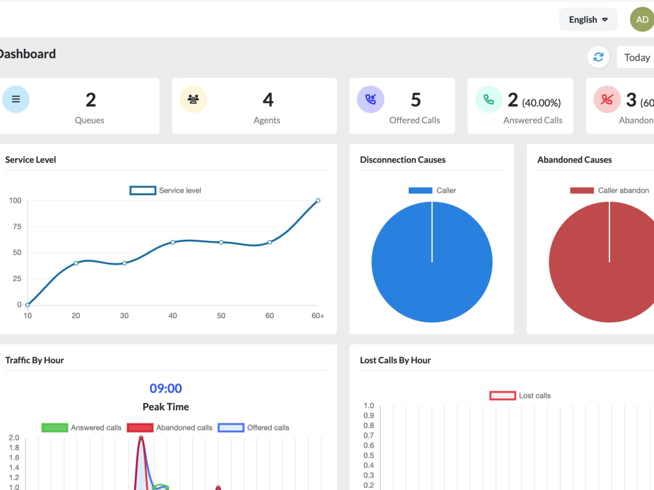Toggle the Abandoned calls legend entry
Viewport: 654px width, 490px height.
pyautogui.click(x=170, y=427)
